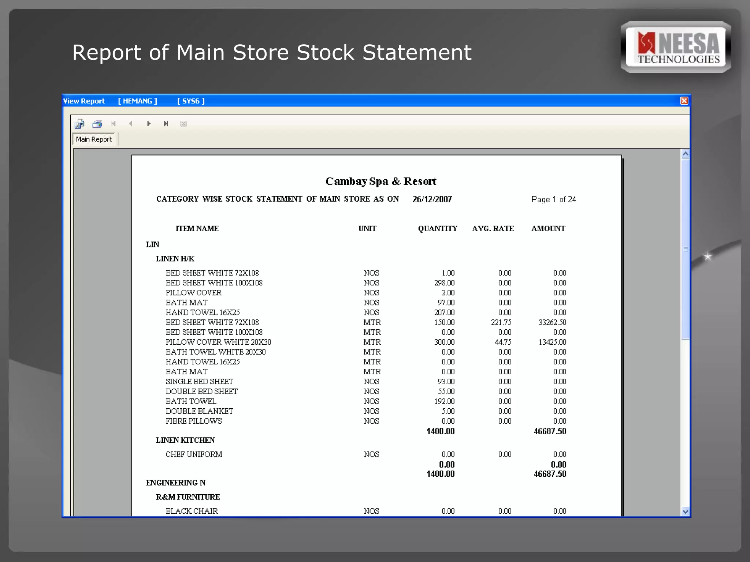Click the Page 1 of 24 text
Image resolution: width=750 pixels, height=562 pixels.
(554, 199)
